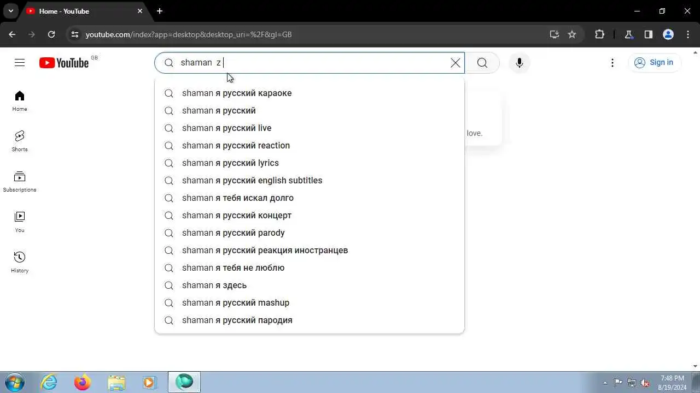The width and height of the screenshot is (700, 393).
Task: Open Chrome Labs flask icon
Action: 628,34
